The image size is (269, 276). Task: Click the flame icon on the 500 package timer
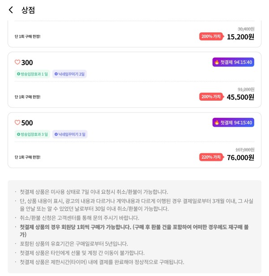click(217, 122)
